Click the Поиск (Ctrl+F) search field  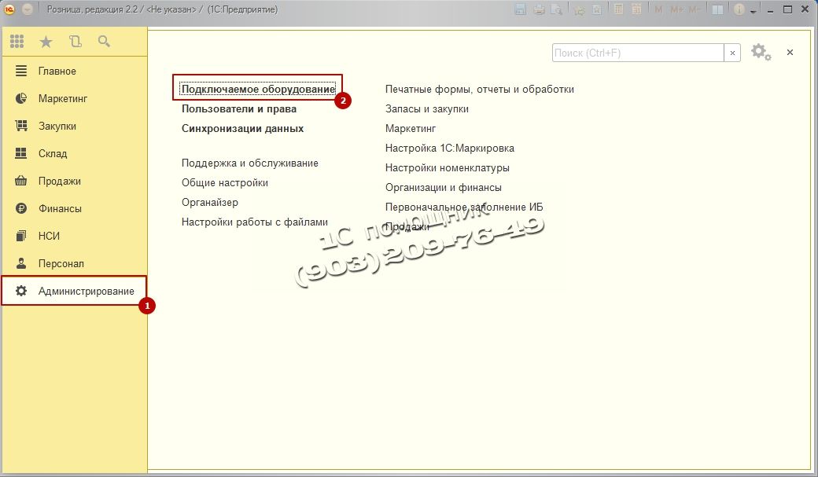point(637,53)
